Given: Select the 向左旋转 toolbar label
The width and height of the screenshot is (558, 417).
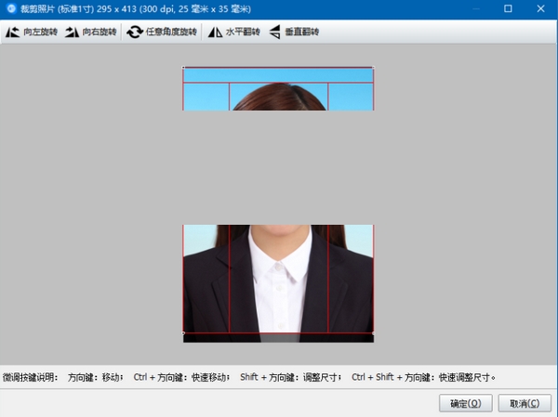Looking at the screenshot, I should 40,32.
